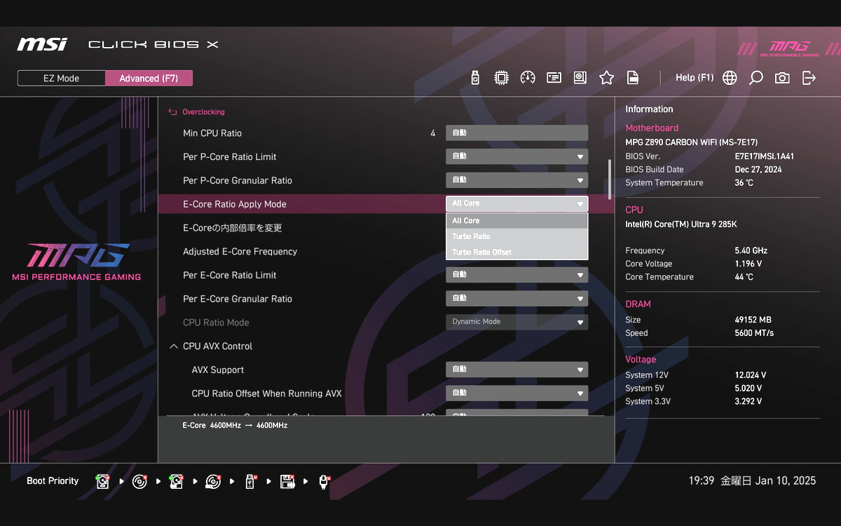
Task: Click the exit icon in toolbar
Action: (x=809, y=78)
